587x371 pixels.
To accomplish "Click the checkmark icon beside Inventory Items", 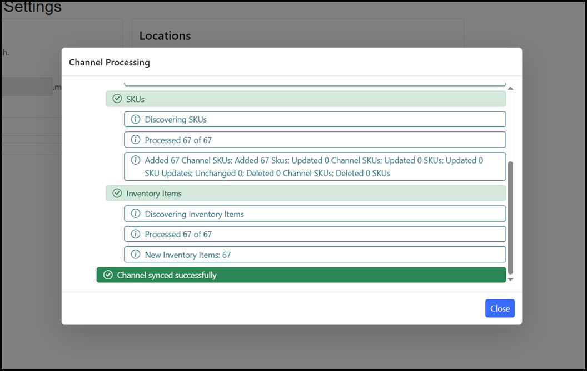I will point(117,194).
